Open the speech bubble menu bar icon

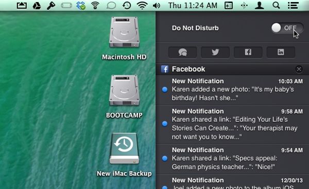click(111, 6)
